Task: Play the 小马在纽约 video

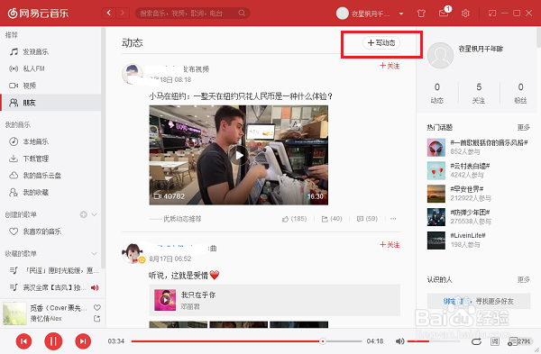Action: point(238,155)
